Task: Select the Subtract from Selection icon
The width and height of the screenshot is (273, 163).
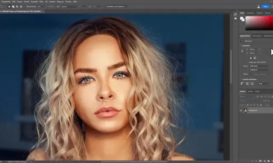Action: pyautogui.click(x=17, y=7)
